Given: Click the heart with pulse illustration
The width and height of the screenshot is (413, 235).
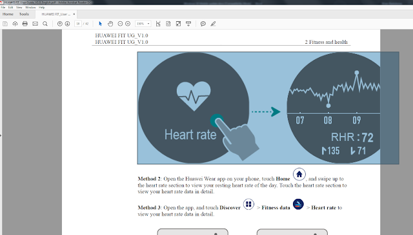Looking at the screenshot, I should (194, 96).
